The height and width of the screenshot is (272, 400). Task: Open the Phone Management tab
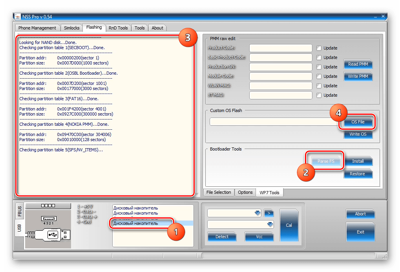pyautogui.click(x=37, y=28)
